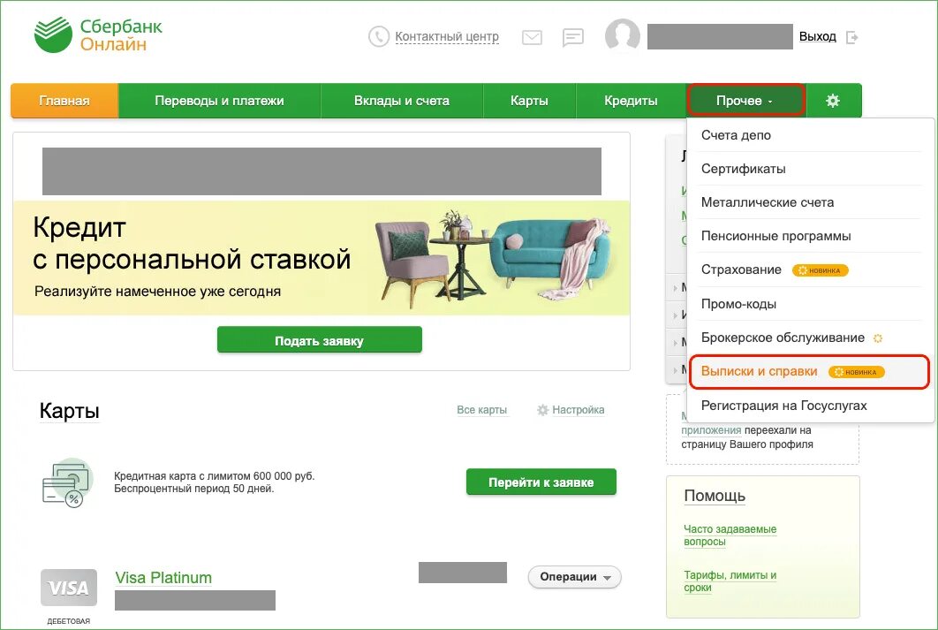Switch to the Кредиты tab

coord(631,101)
